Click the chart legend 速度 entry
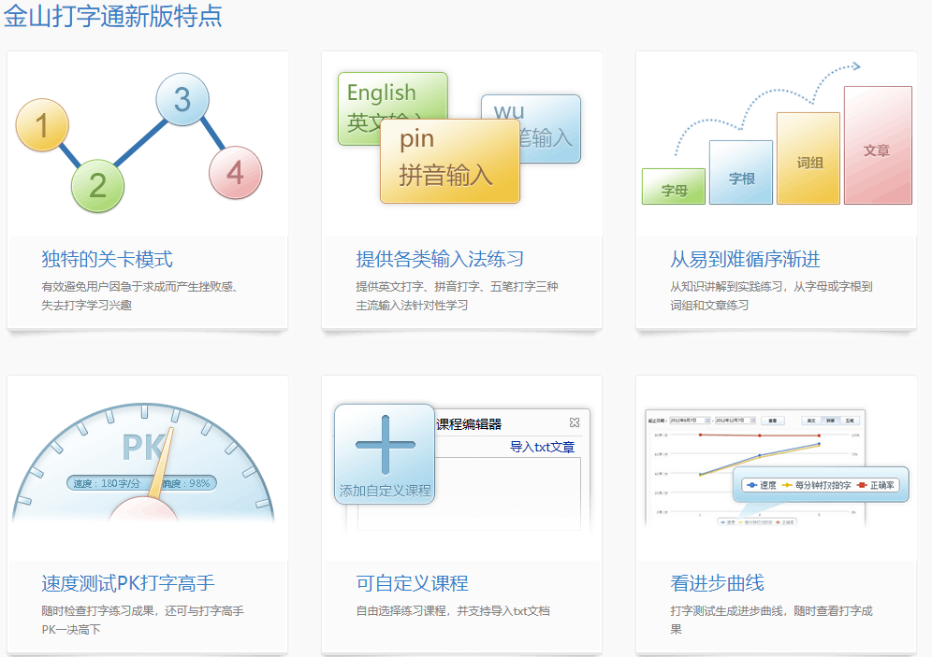Image resolution: width=932 pixels, height=657 pixels. pos(762,485)
